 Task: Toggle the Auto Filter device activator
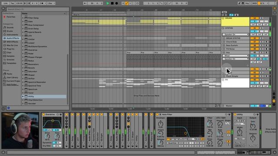click(x=157, y=114)
